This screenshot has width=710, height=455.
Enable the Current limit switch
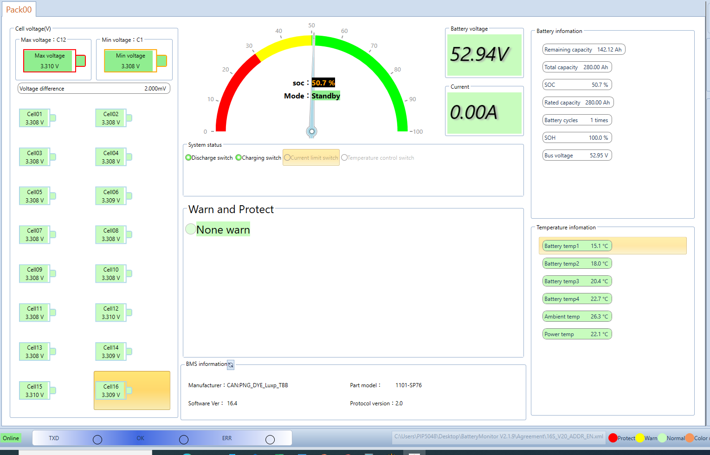(x=287, y=158)
